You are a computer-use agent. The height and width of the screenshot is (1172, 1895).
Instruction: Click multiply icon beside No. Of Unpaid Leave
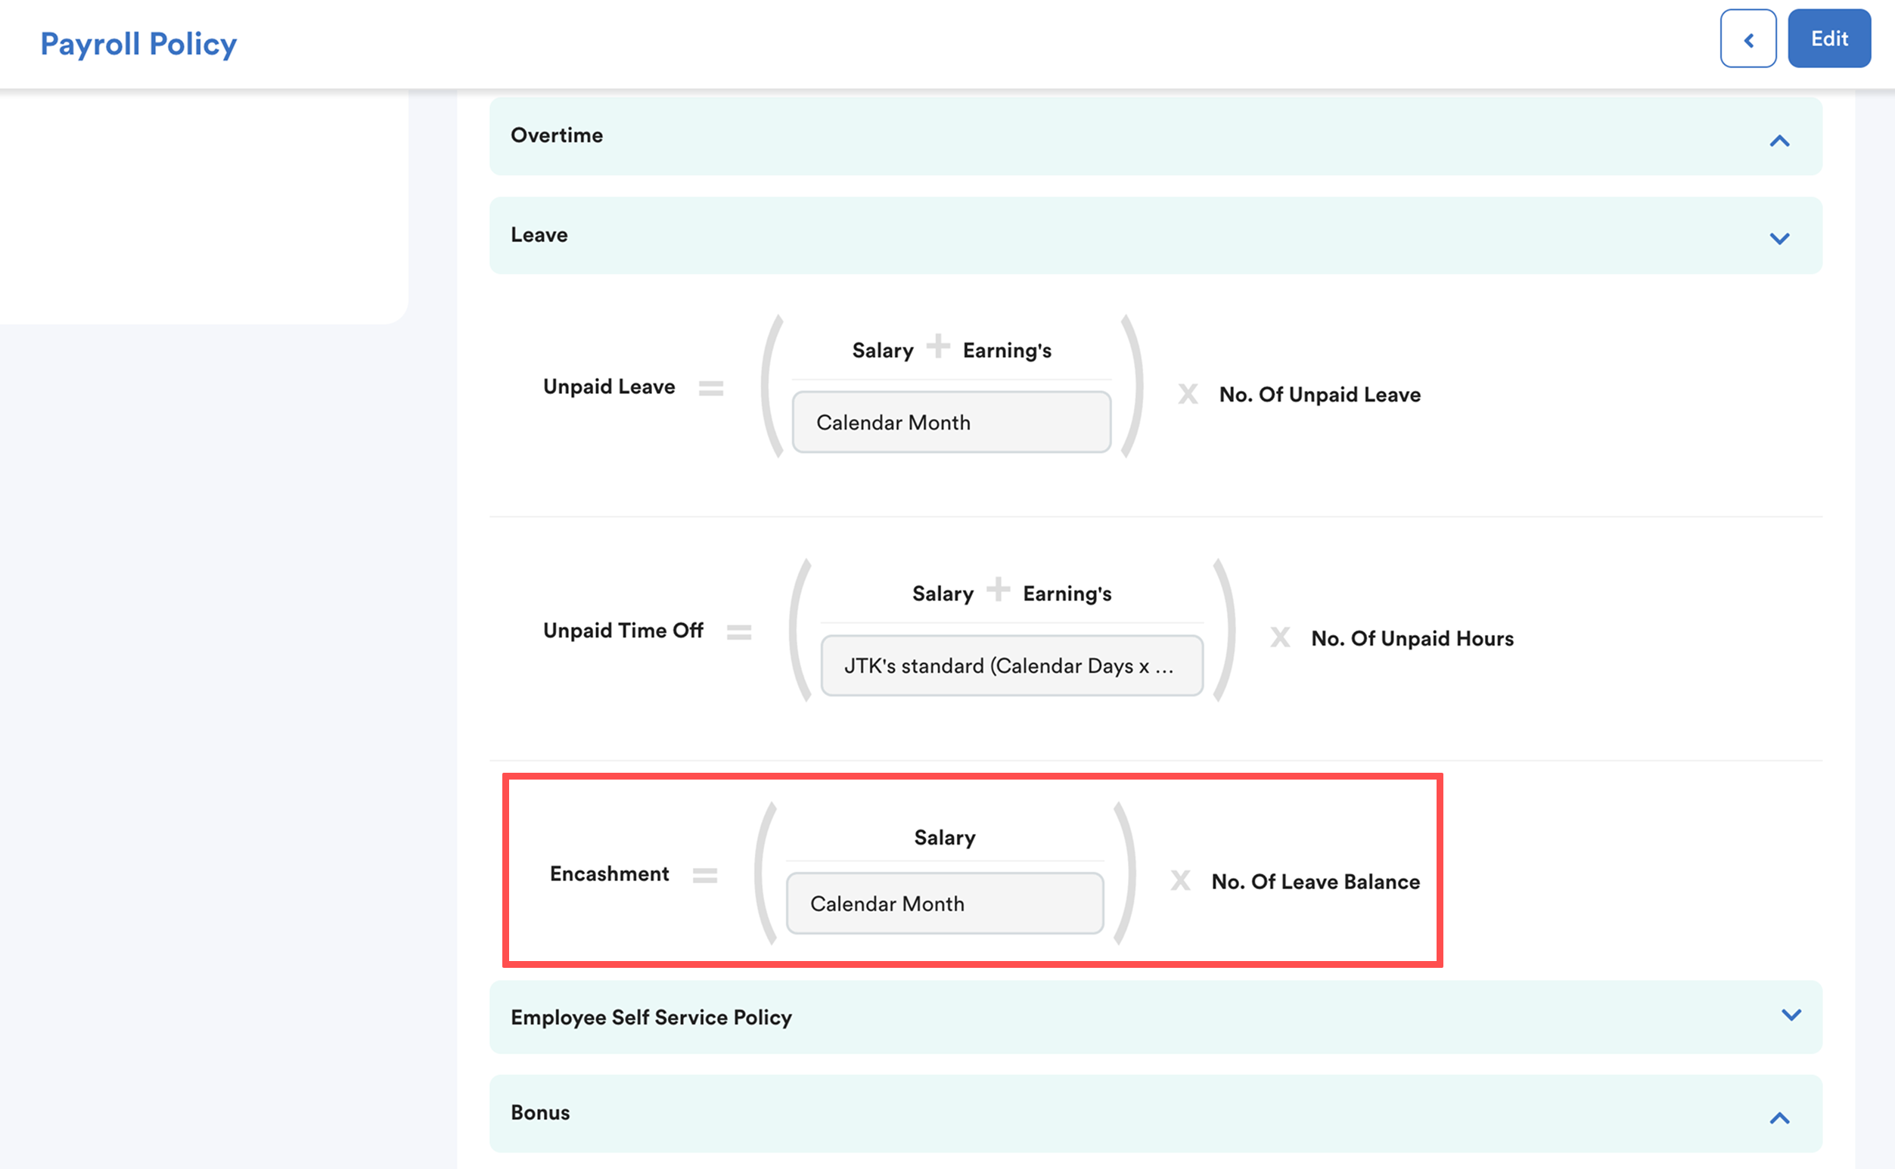pyautogui.click(x=1187, y=394)
